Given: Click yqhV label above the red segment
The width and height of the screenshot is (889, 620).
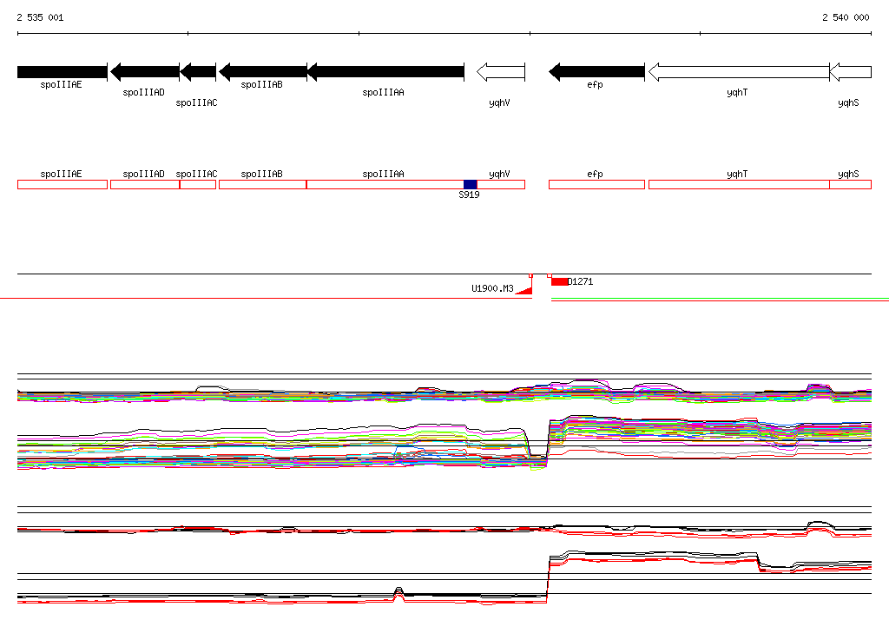Looking at the screenshot, I should click(x=499, y=175).
